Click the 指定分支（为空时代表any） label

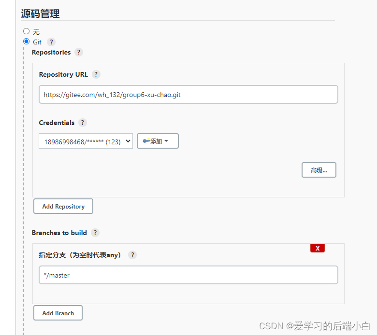80,255
